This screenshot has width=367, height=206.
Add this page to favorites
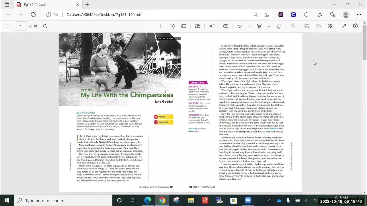tap(266, 15)
